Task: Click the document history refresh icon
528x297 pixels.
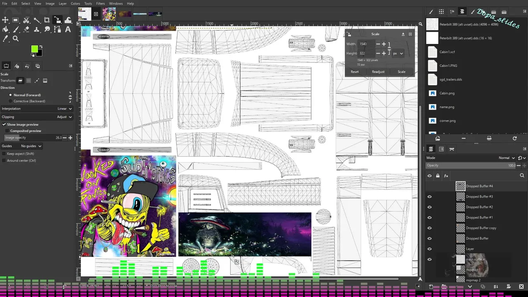Action: pos(514,139)
